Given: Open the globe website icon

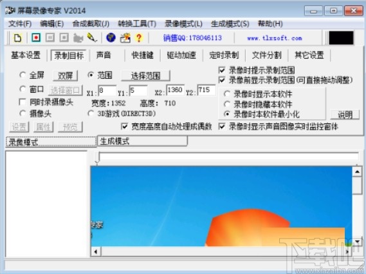Looking at the screenshot, I should (x=111, y=37).
